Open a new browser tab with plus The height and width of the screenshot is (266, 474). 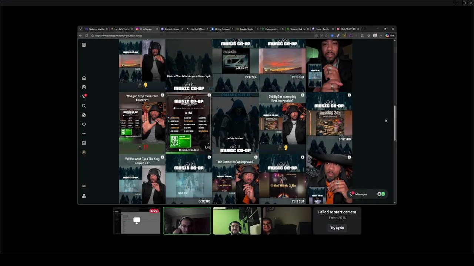click(364, 29)
